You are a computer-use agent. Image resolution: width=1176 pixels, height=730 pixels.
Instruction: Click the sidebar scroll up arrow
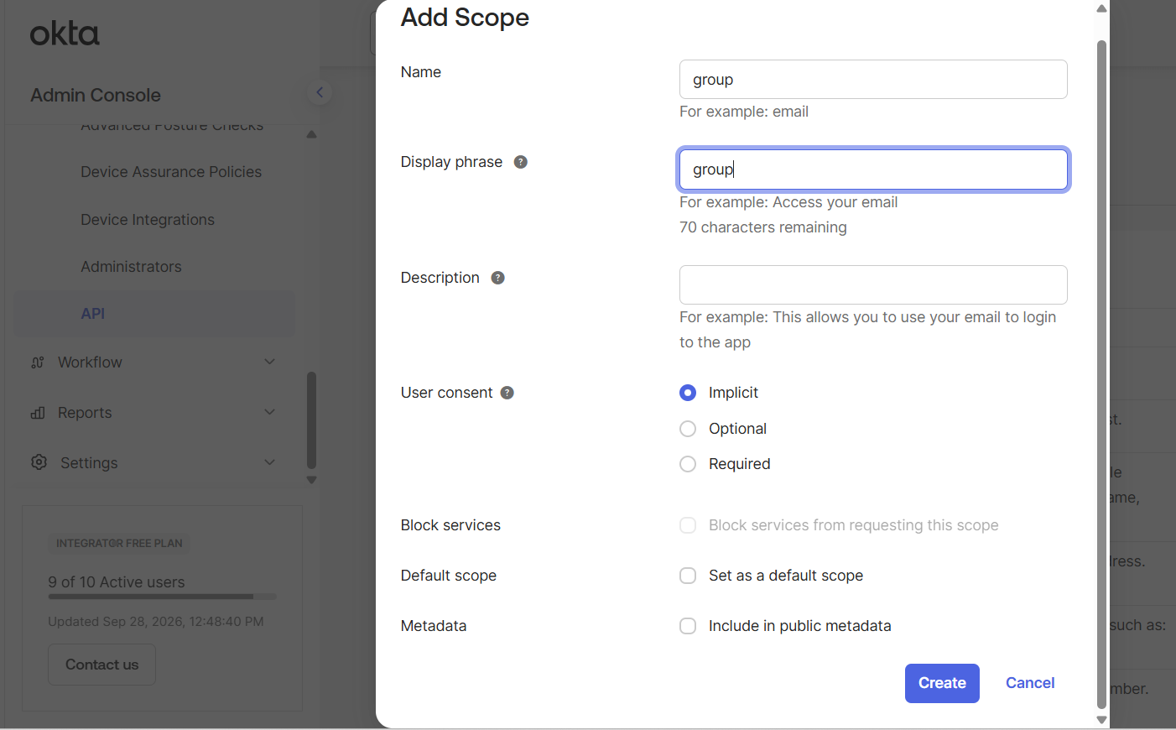coord(312,134)
